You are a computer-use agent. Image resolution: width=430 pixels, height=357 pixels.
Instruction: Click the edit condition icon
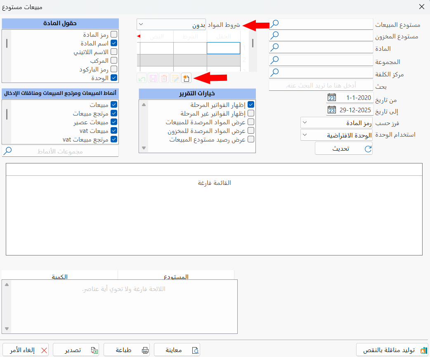click(175, 78)
